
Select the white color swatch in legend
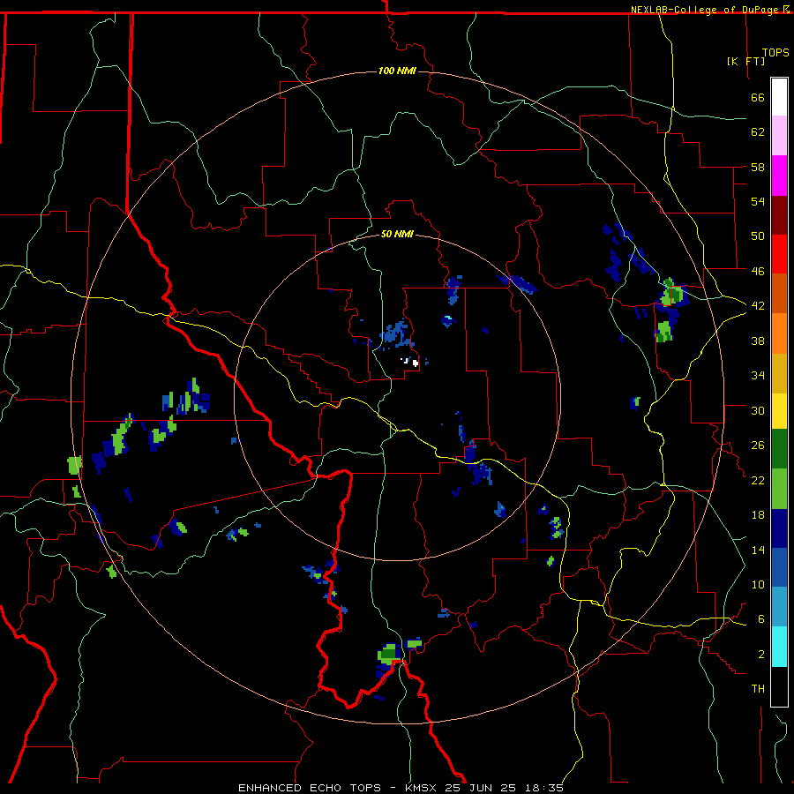coord(779,97)
